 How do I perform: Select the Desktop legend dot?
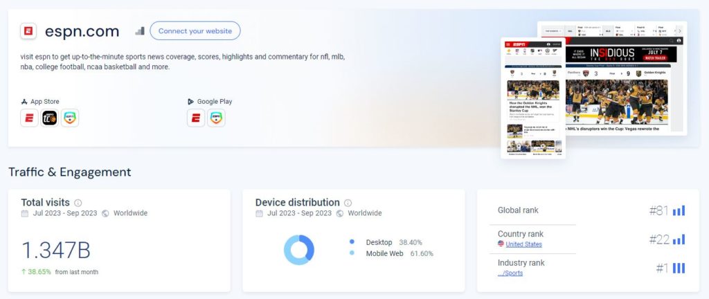click(x=352, y=242)
